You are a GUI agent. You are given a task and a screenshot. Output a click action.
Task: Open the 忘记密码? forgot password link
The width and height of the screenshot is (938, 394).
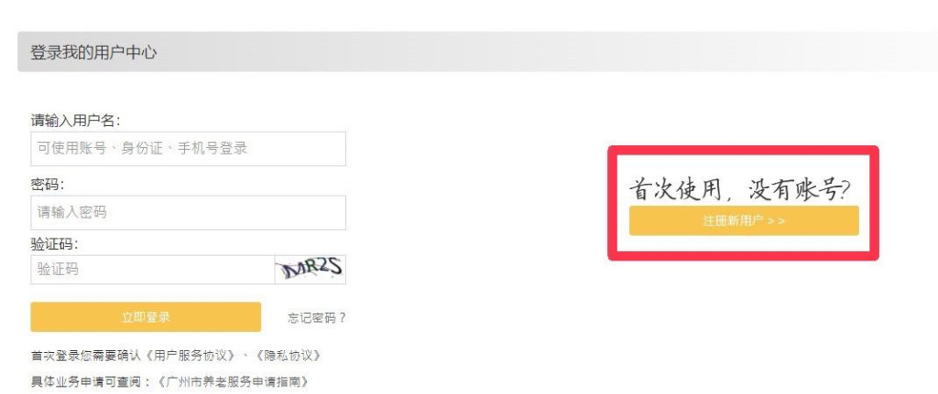pyautogui.click(x=316, y=317)
